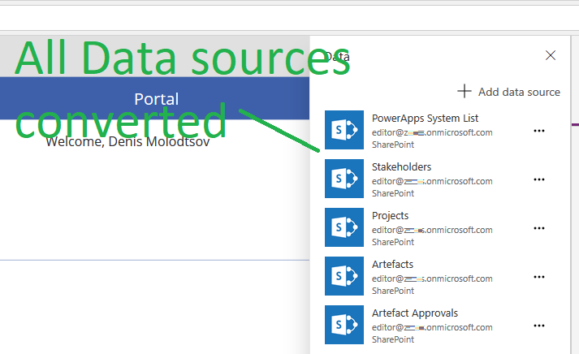Click the editor email under Artefact Approvals
The height and width of the screenshot is (354, 579).
click(432, 327)
